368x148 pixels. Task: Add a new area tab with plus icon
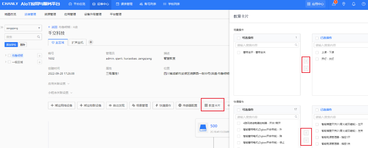tap(91, 42)
